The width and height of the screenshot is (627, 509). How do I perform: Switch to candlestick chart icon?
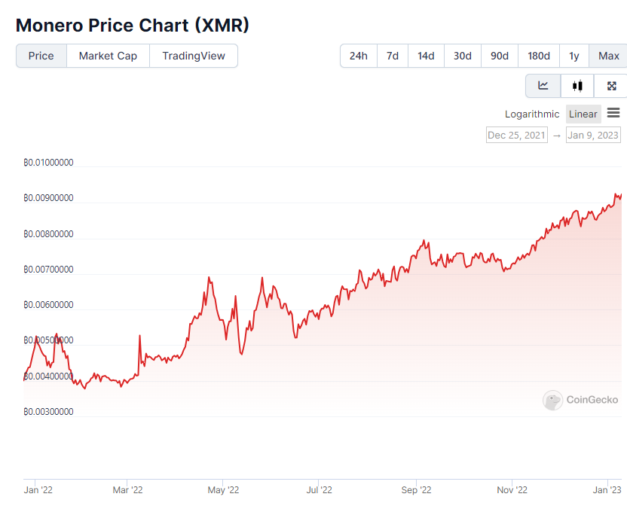(x=577, y=86)
